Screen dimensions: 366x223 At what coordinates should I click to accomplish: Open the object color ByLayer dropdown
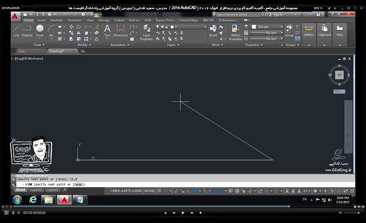267,27
